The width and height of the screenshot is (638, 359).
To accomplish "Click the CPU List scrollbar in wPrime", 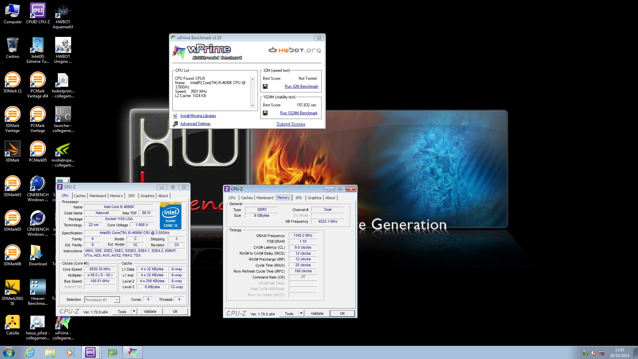I will click(x=253, y=92).
